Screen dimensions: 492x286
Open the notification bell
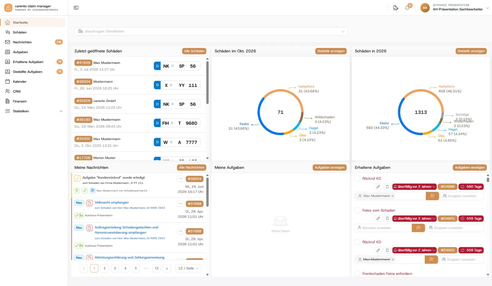(407, 8)
